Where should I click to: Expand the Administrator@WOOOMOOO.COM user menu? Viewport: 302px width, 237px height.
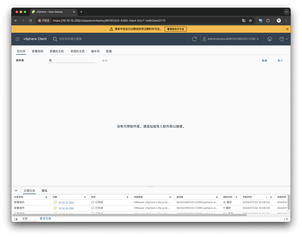[x=231, y=39]
